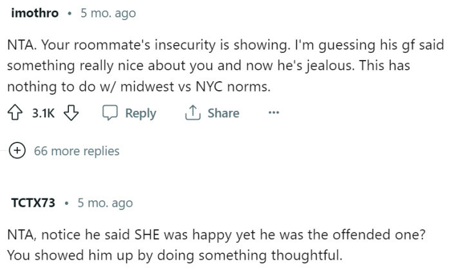451x270 pixels.
Task: Click TCTX73's "5 mo. ago" timestamp
Action: pyautogui.click(x=105, y=203)
